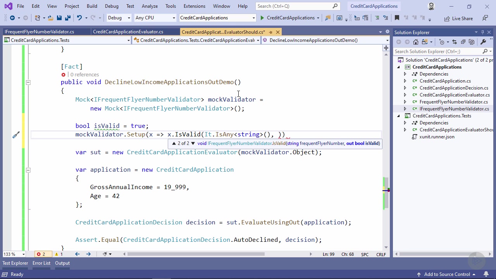Open the Analyze menu
The height and width of the screenshot is (279, 496).
click(150, 6)
